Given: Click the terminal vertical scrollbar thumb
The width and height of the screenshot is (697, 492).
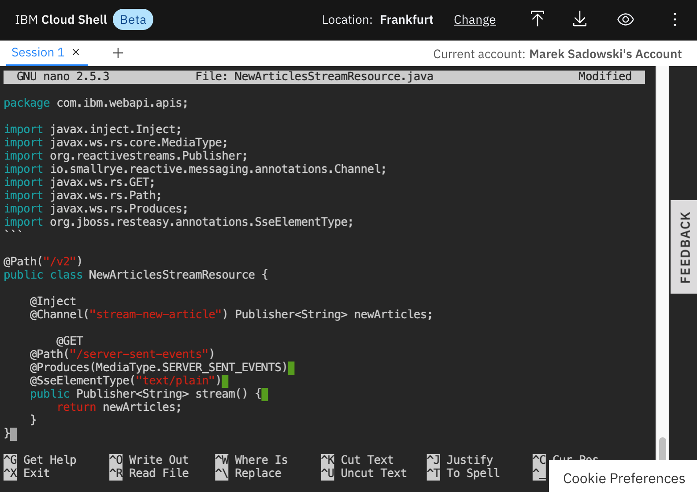Looking at the screenshot, I should pos(662,449).
